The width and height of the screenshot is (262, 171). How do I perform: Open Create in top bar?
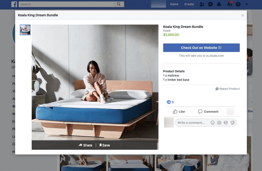[189, 4]
